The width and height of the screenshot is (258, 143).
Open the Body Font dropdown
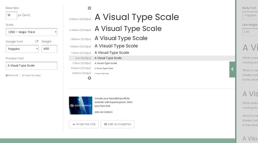250,15
